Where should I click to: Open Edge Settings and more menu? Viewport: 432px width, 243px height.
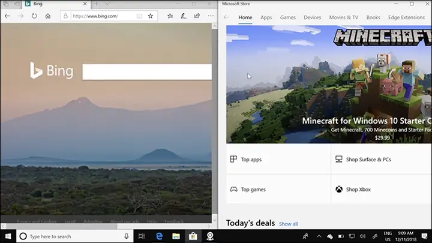[211, 16]
